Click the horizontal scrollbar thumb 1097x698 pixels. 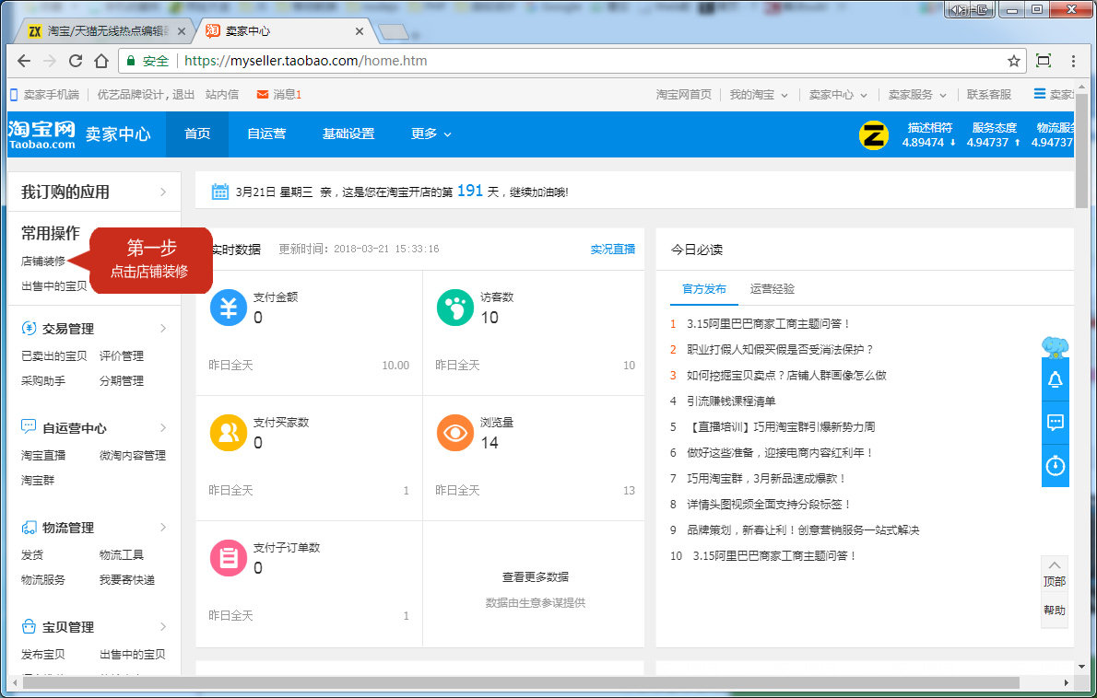click(x=521, y=682)
